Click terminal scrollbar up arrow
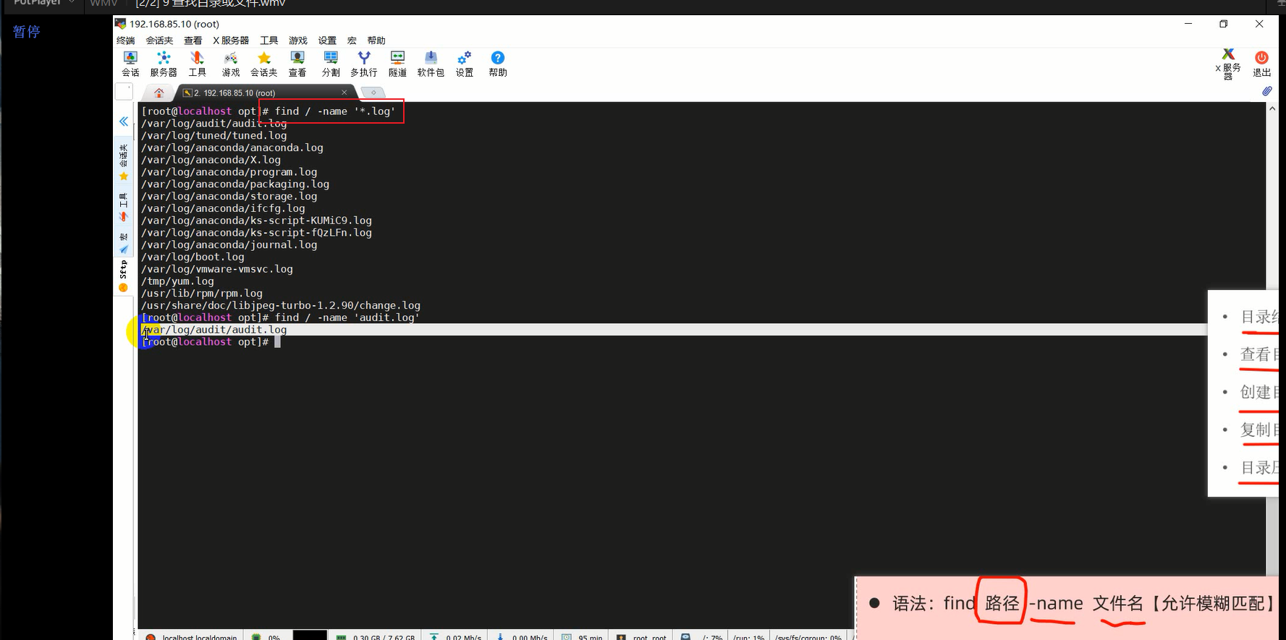 [1272, 108]
